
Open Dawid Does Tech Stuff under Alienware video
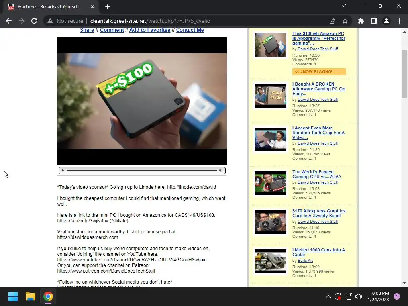318,99
